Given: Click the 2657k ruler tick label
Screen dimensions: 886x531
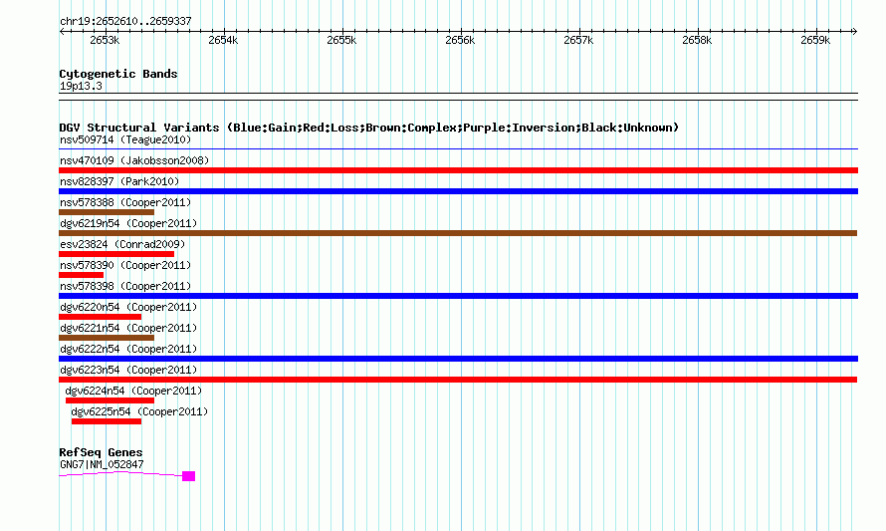Looking at the screenshot, I should [578, 41].
